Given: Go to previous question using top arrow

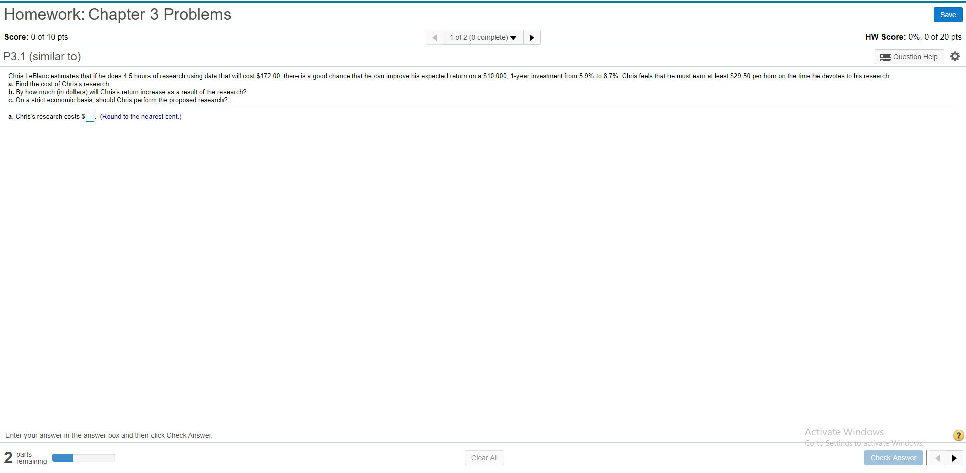Looking at the screenshot, I should tap(434, 37).
